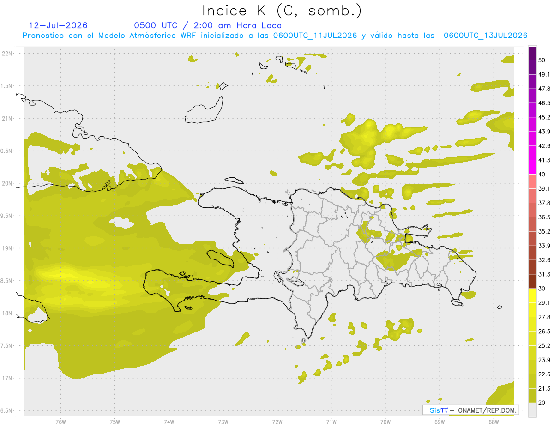Click the colorbar label "22.6"
This screenshot has height=428, width=554.
coord(544,374)
